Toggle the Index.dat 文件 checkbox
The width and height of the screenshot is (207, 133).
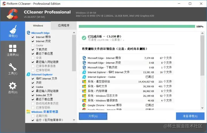click(33, 95)
